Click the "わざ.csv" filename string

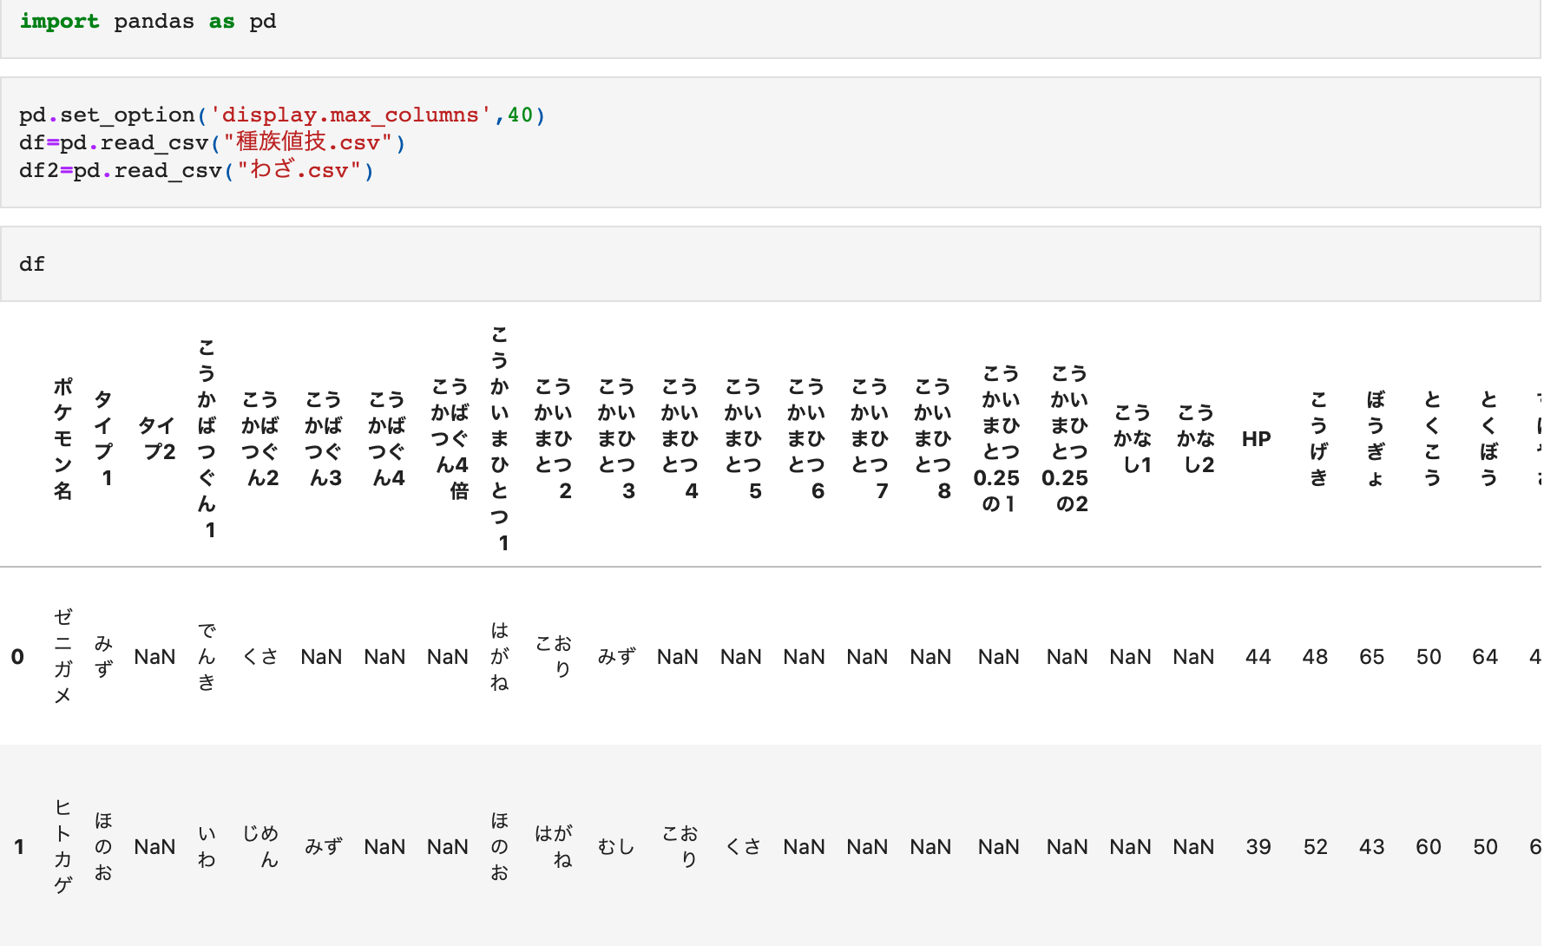(x=299, y=170)
